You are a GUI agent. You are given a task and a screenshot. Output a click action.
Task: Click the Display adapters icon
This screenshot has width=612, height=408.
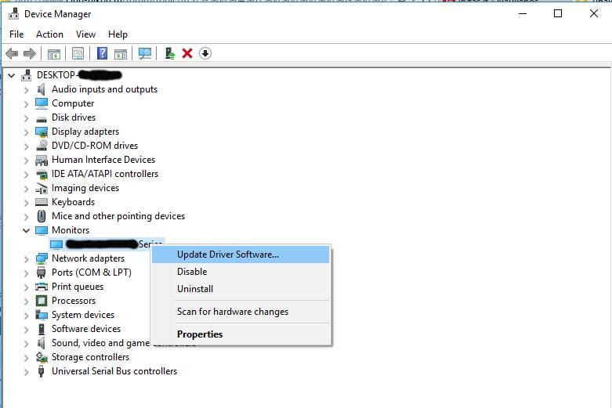click(x=42, y=132)
